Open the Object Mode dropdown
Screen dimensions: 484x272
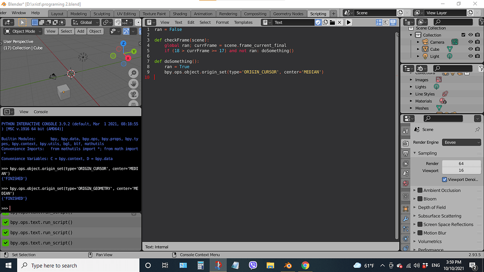point(23,31)
